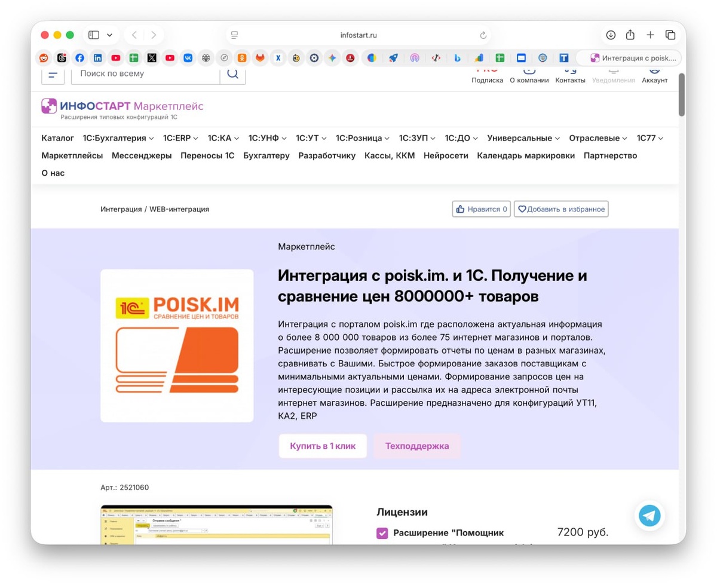Open the X (Twitter) bookmark icon

152,58
